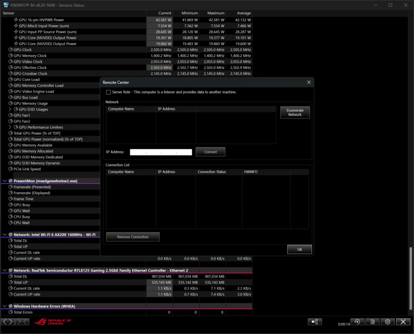Click the ROG Republic of Gamers logo
The width and height of the screenshot is (414, 334).
click(x=53, y=322)
